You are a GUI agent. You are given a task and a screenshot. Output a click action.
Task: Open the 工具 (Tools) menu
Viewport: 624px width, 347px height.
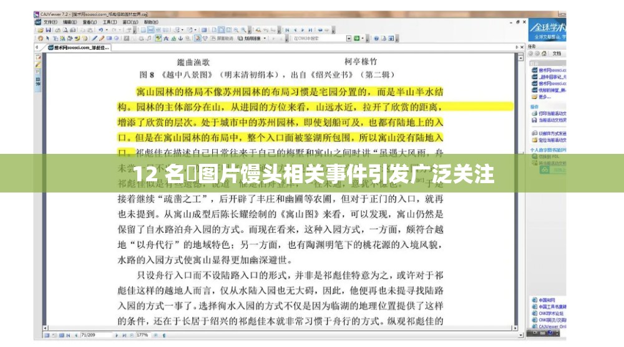(110, 22)
